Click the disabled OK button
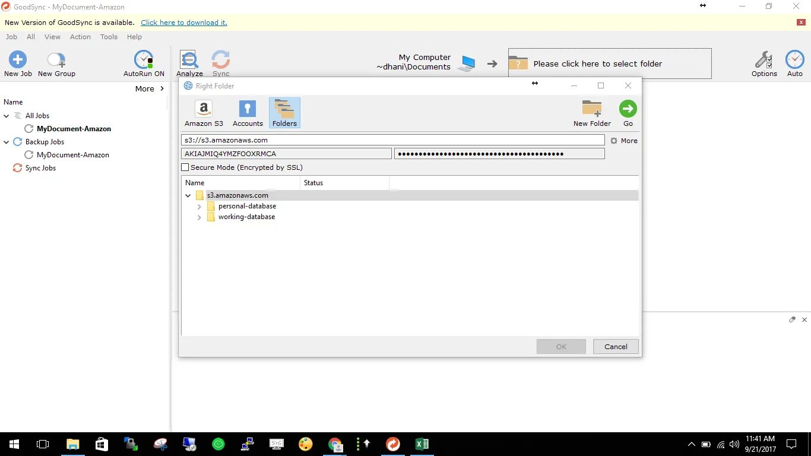This screenshot has height=456, width=811. tap(561, 347)
